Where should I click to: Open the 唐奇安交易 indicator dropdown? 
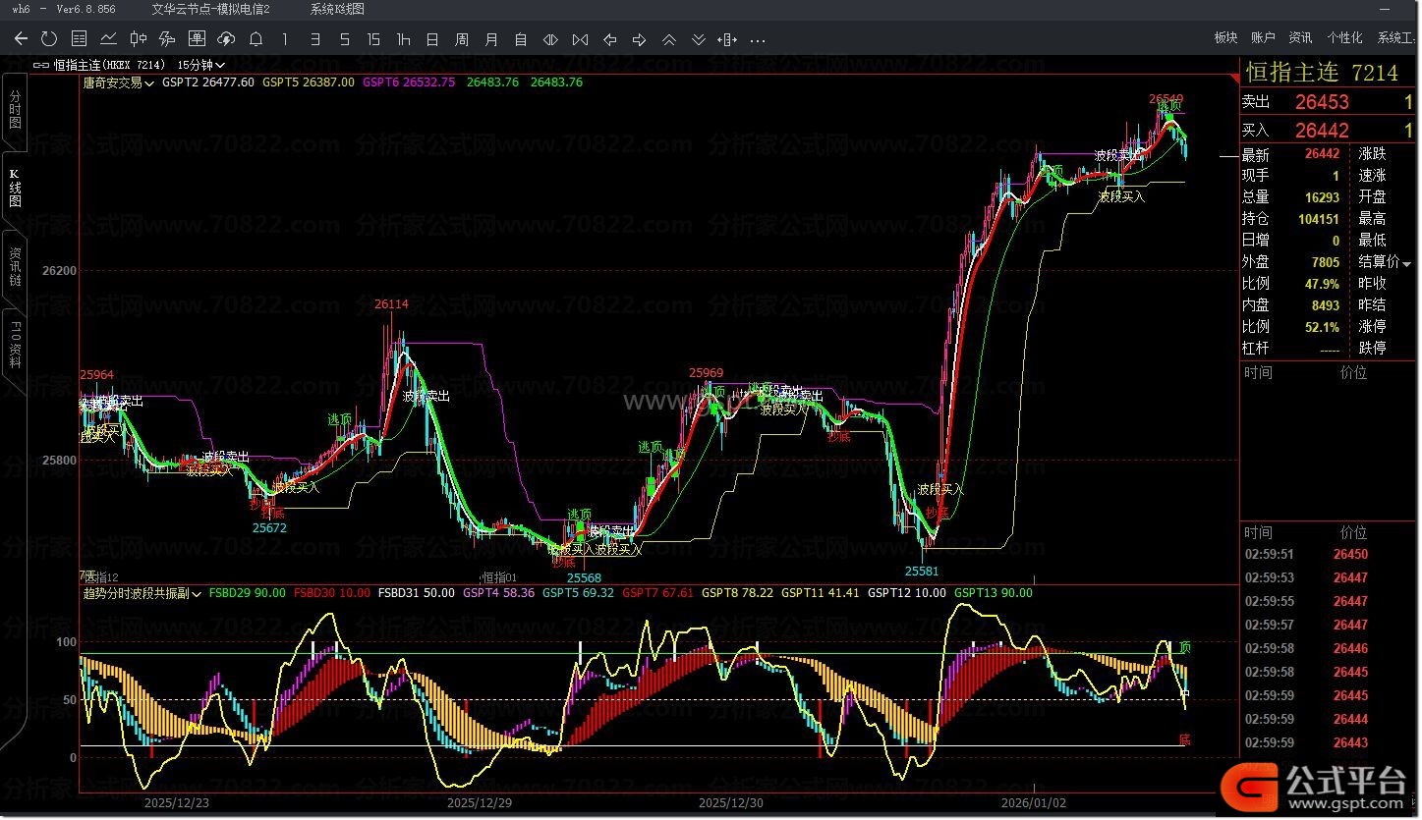pos(118,83)
